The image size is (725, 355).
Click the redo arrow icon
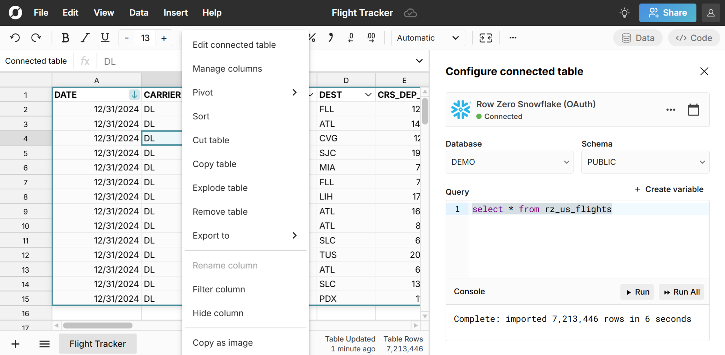click(36, 38)
